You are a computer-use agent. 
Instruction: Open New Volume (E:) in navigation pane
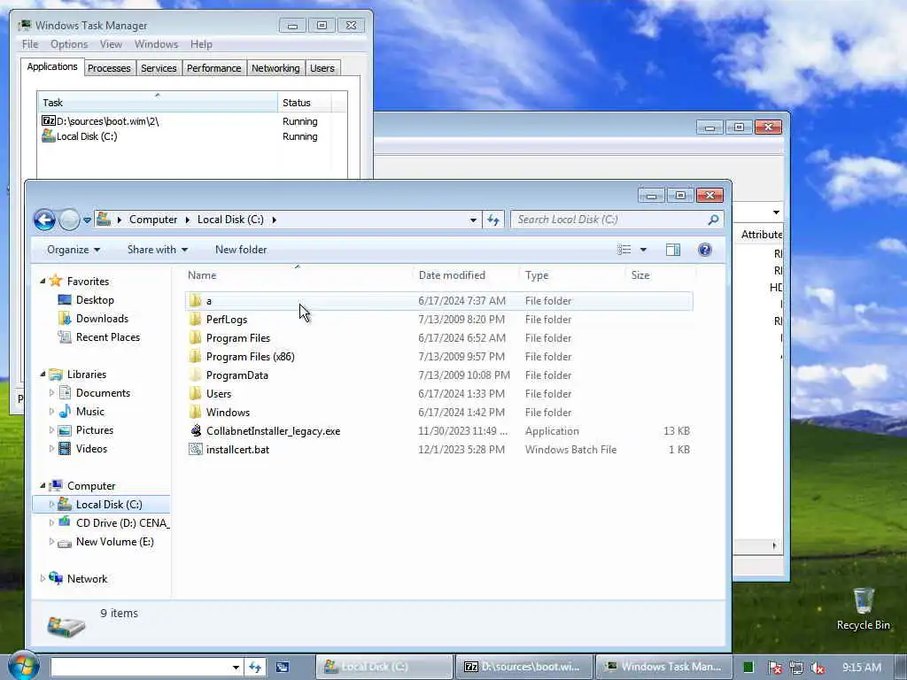tap(114, 542)
